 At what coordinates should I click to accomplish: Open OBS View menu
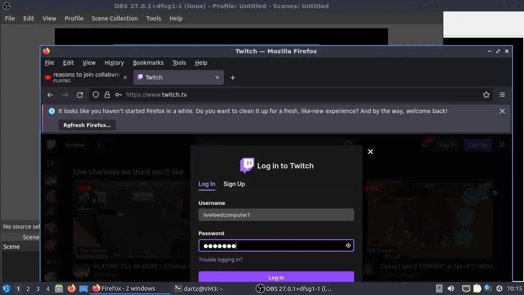coord(49,18)
